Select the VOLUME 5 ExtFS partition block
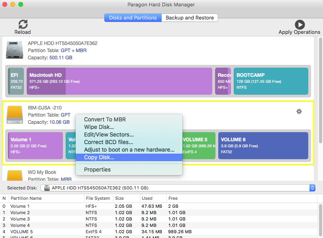This screenshot has height=238, width=323. pyautogui.click(x=199, y=146)
